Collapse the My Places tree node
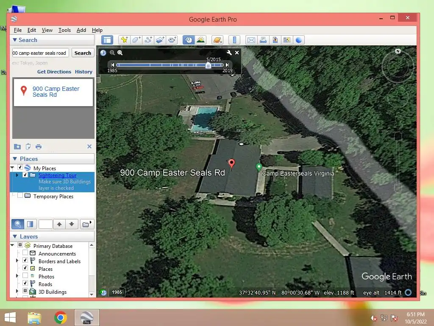Screen dimensions: 434x326 click(x=12, y=168)
